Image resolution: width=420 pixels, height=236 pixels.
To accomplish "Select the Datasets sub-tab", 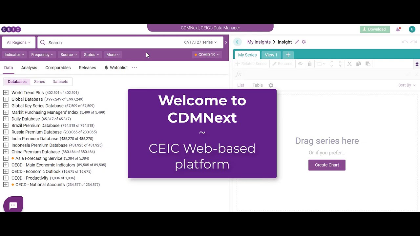I will (60, 82).
